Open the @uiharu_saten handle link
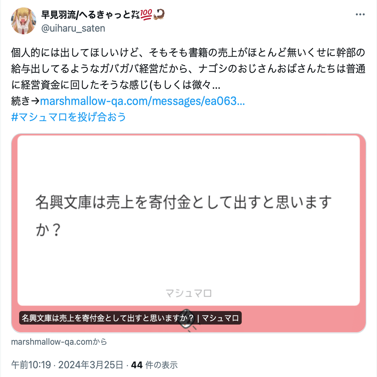377x377 pixels. (73, 28)
